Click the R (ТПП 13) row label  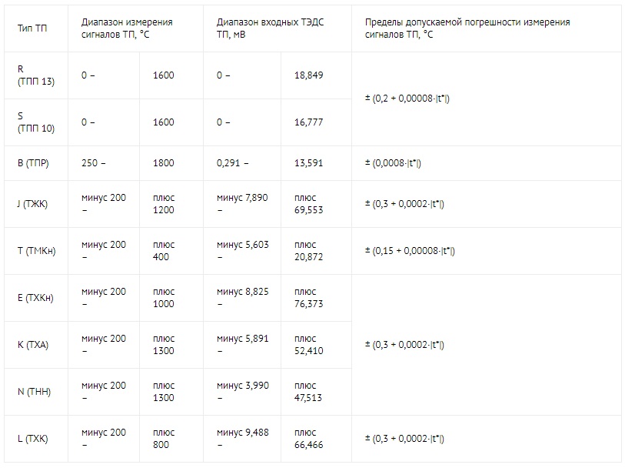coord(35,75)
